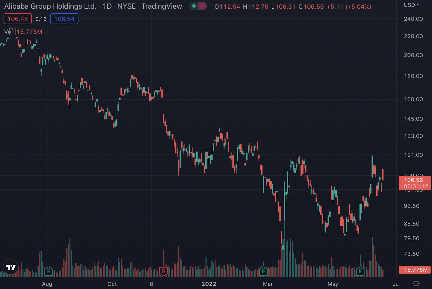
Task: Click the "2022" time axis label
Action: [x=209, y=284]
